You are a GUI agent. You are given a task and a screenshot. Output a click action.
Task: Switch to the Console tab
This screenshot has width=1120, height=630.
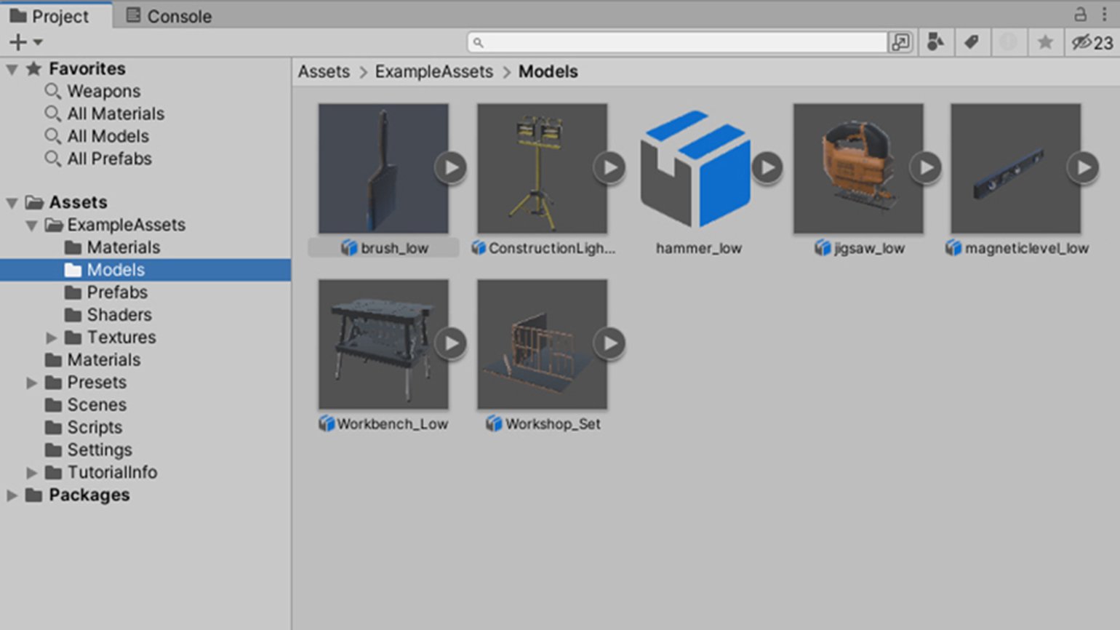(169, 16)
